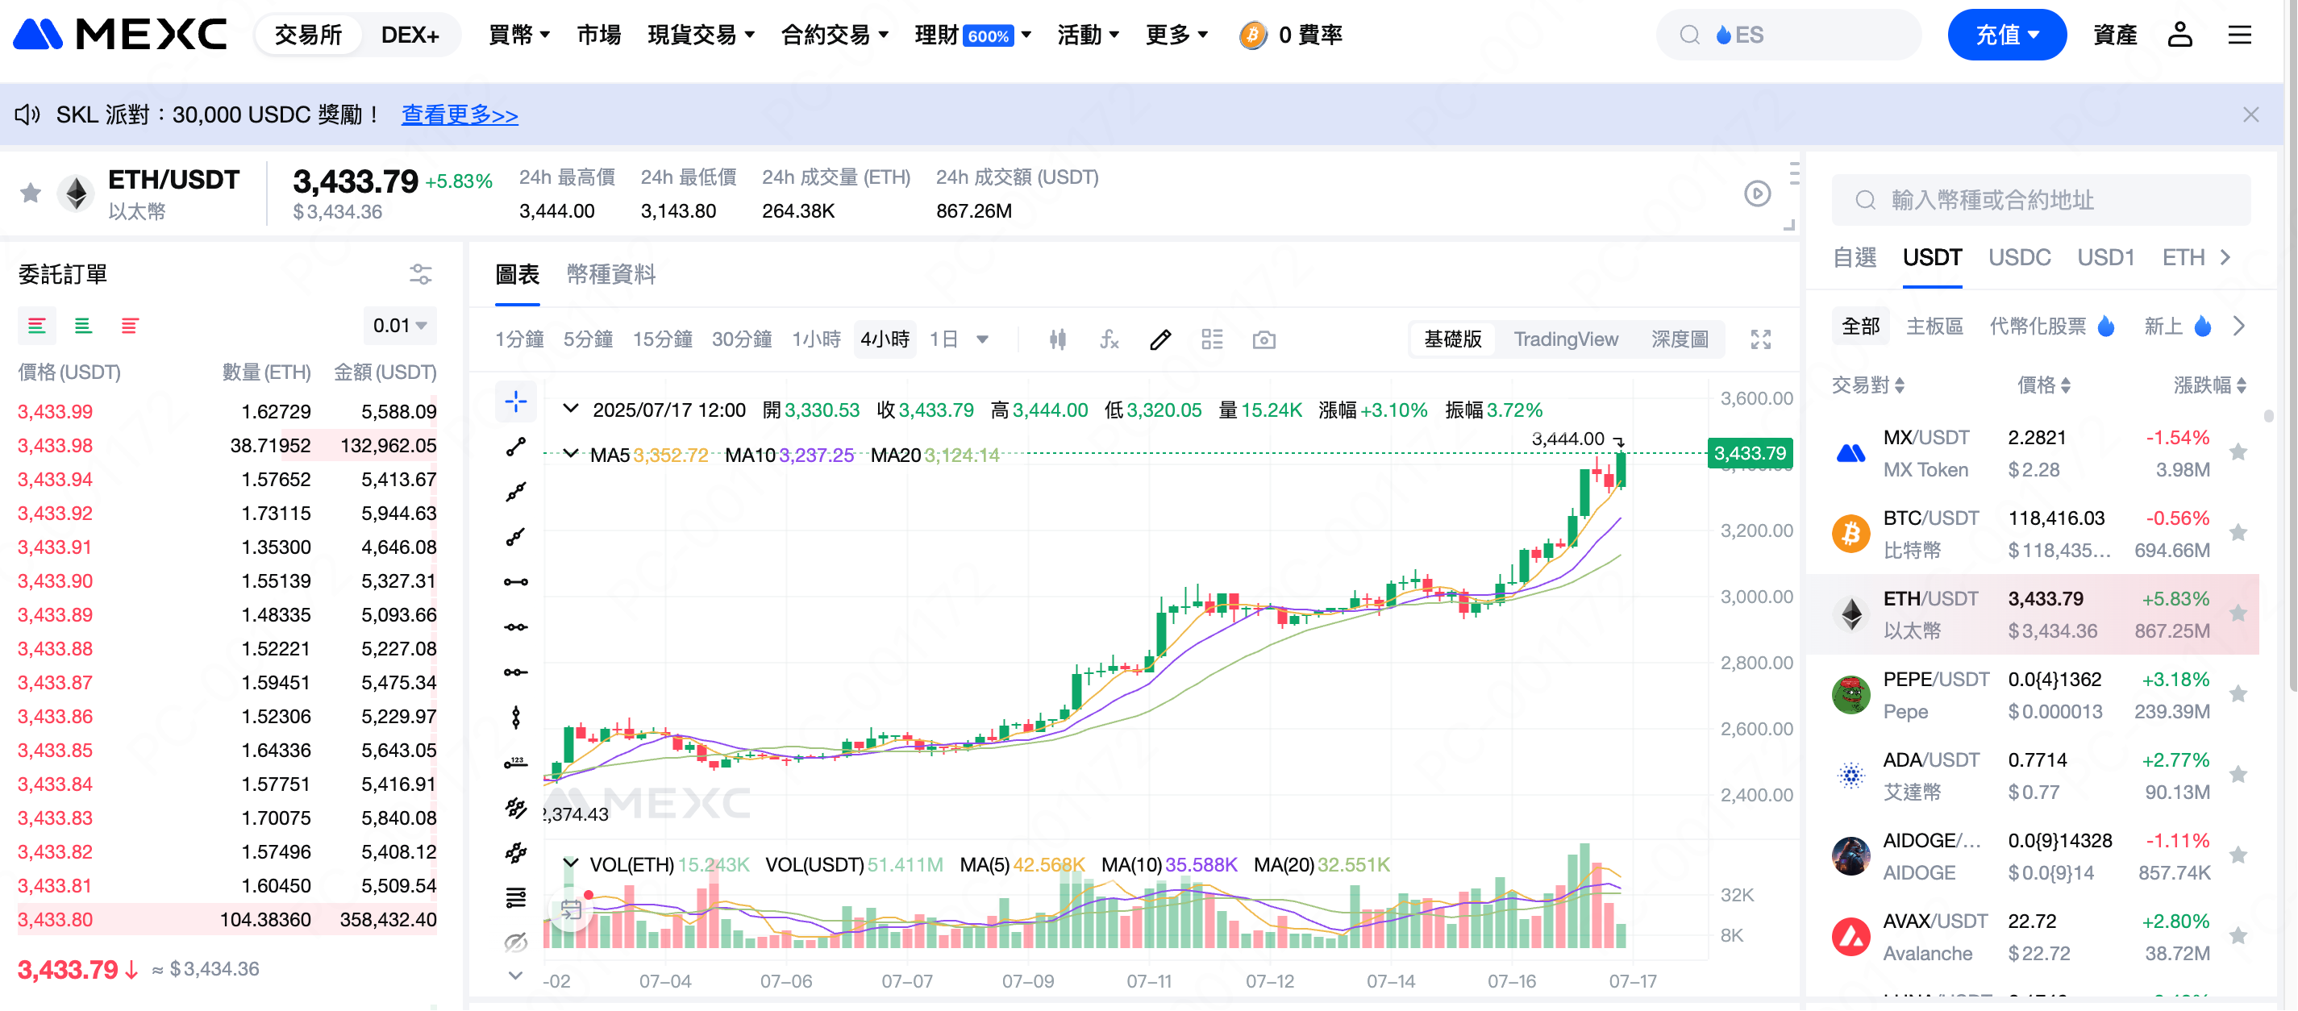Open the 市場 market link
The height and width of the screenshot is (1011, 2298).
(x=598, y=35)
